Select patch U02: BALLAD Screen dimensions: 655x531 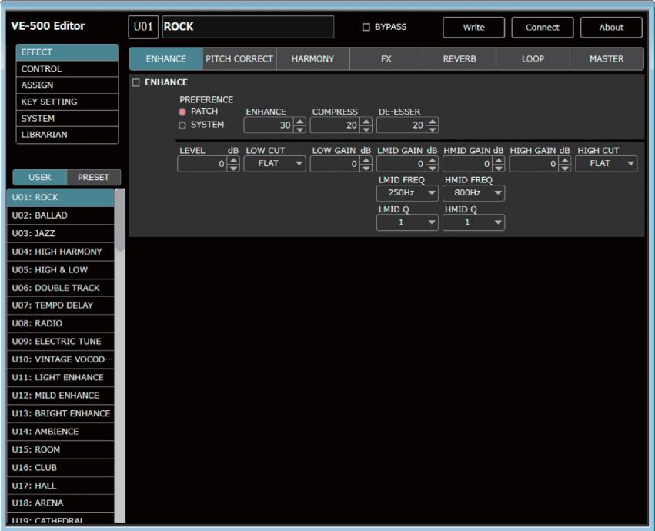[61, 215]
